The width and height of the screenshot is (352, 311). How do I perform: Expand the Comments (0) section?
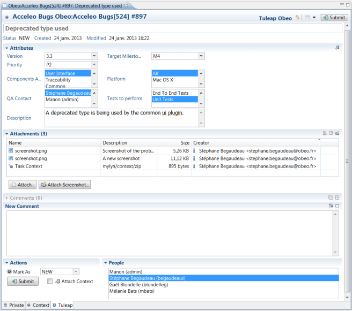tap(6, 198)
